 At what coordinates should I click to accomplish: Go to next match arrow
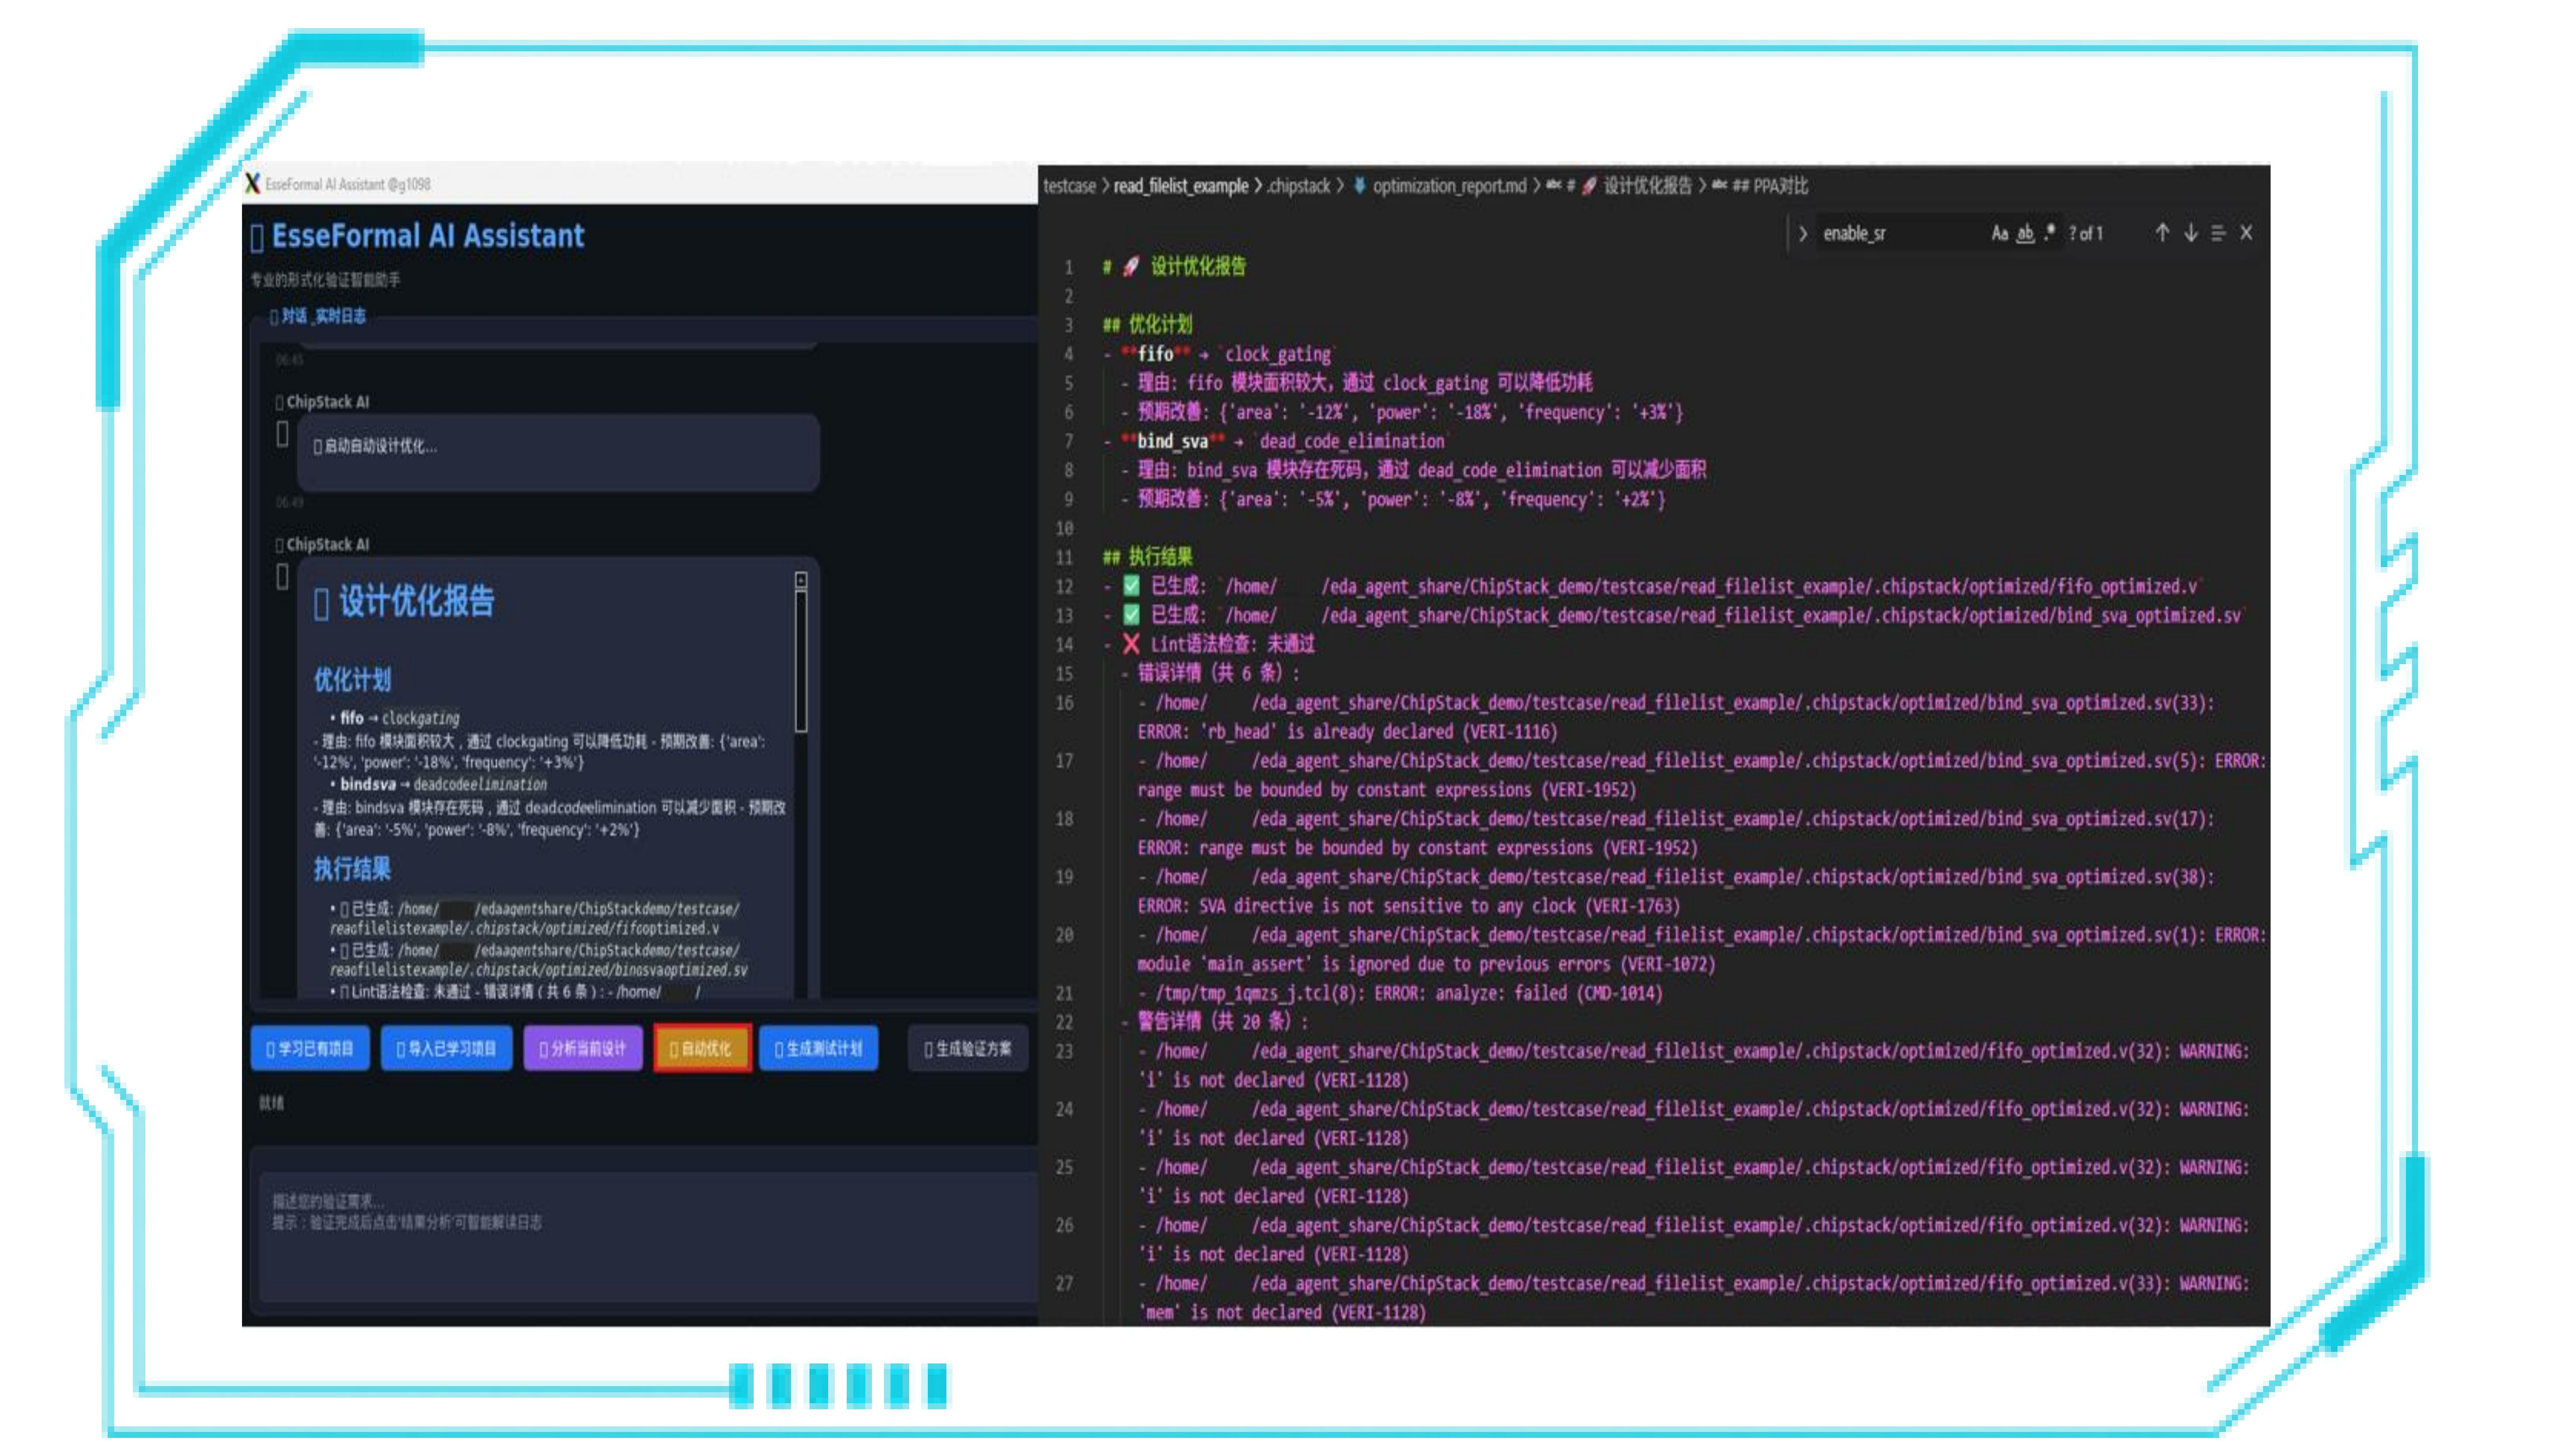pos(2190,233)
